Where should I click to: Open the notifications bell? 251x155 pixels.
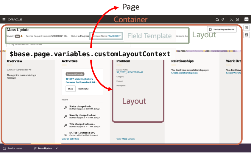223,20
